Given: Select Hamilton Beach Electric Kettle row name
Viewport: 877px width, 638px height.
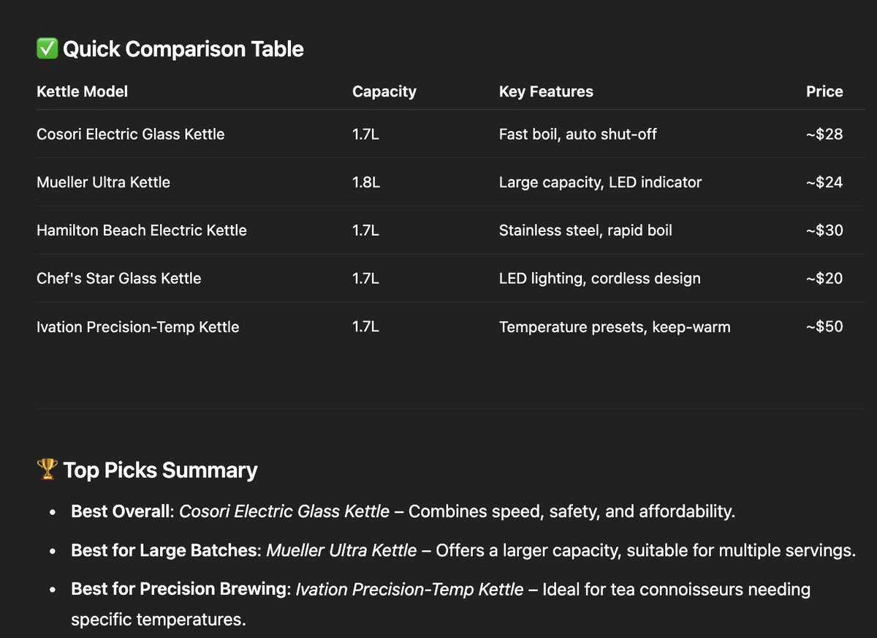Looking at the screenshot, I should click(x=142, y=230).
